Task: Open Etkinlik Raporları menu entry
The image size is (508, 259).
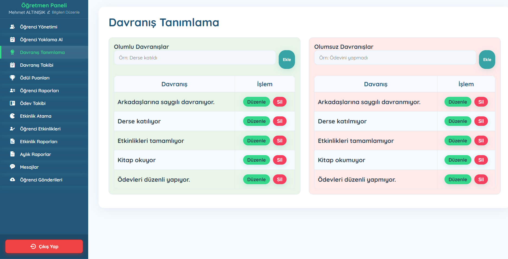Action: click(39, 142)
